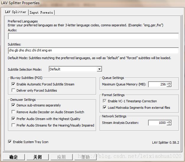Click the Subtitles preferred languages field
The width and height of the screenshot is (185, 162).
(93, 51)
